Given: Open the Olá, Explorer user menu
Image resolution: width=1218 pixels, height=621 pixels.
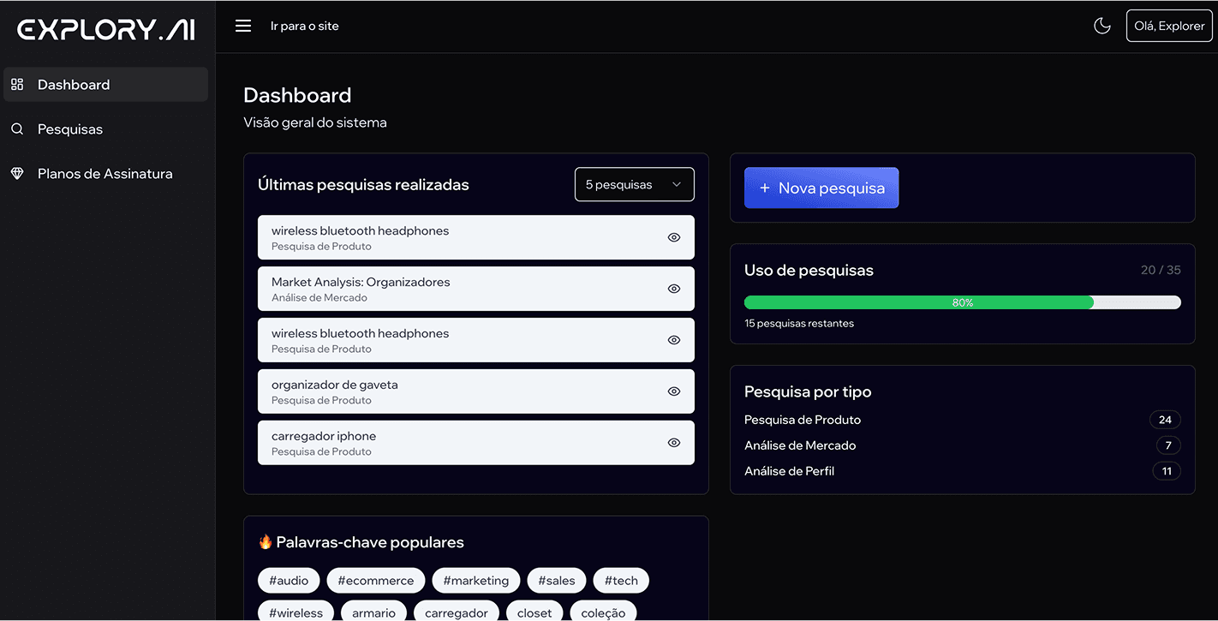Looking at the screenshot, I should [1169, 26].
